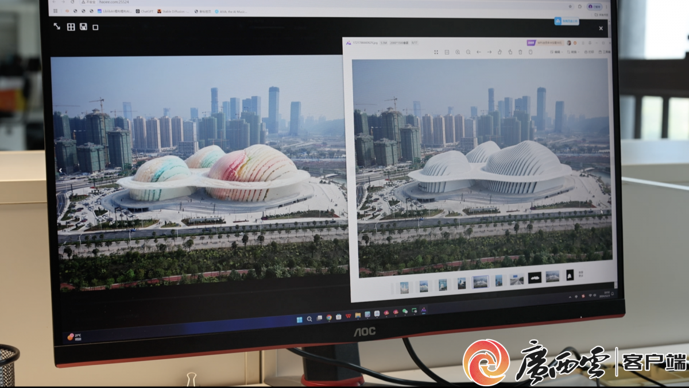Click the actual-size 1:1 icon in the image viewer toolbar
The width and height of the screenshot is (689, 388).
coord(447,52)
